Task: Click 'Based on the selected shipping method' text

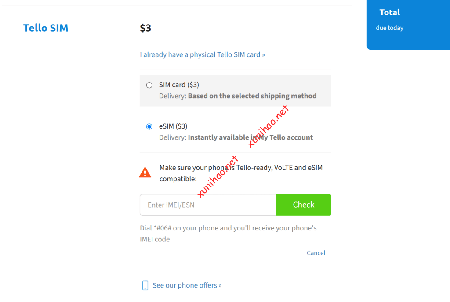Action: click(x=252, y=96)
